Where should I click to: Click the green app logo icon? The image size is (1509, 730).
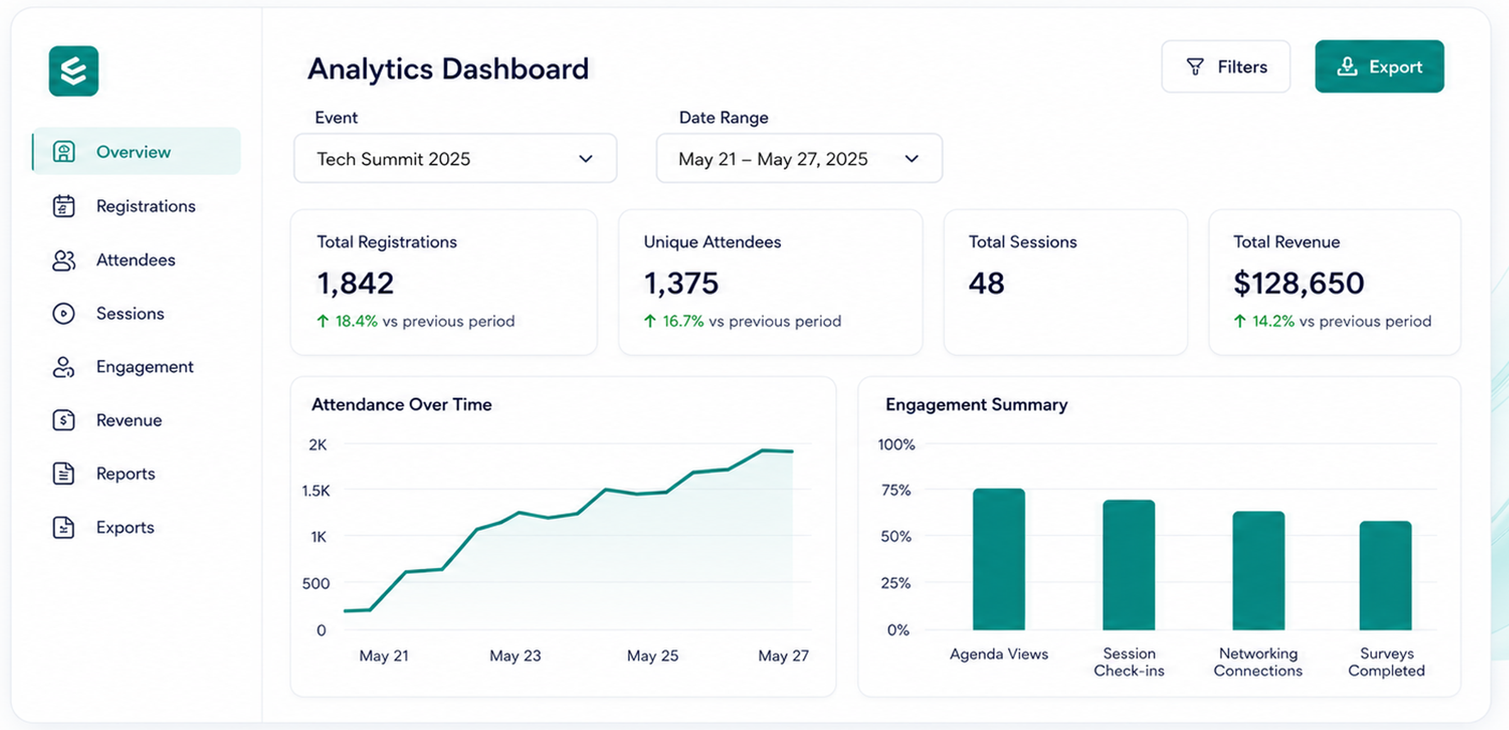tap(74, 71)
